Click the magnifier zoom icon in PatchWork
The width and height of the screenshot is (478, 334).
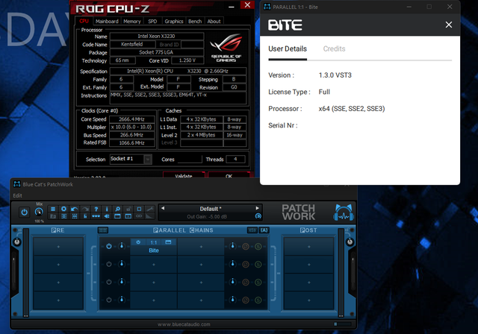117,209
